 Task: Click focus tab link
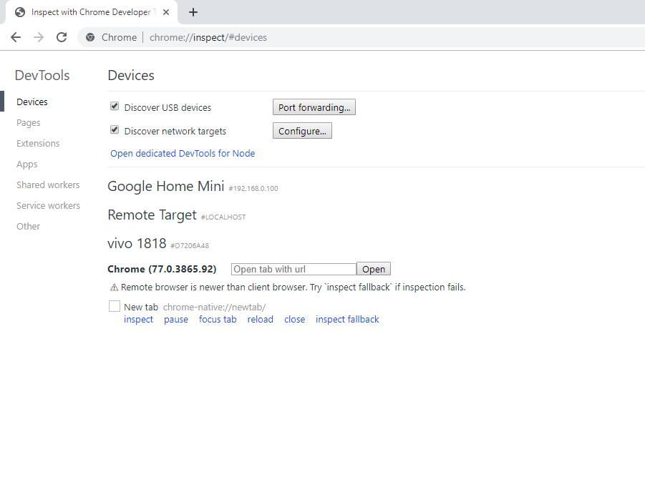(218, 319)
